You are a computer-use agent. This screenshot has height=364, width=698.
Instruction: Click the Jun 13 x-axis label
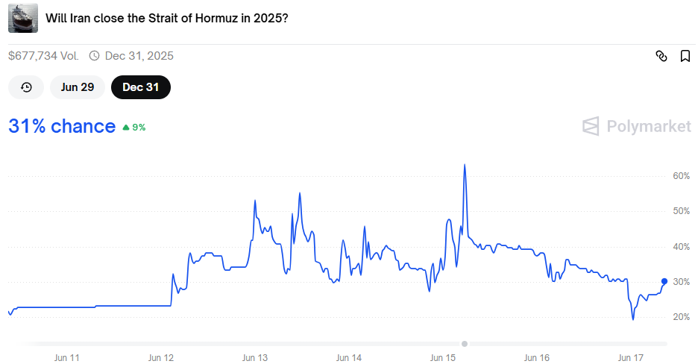coord(255,358)
